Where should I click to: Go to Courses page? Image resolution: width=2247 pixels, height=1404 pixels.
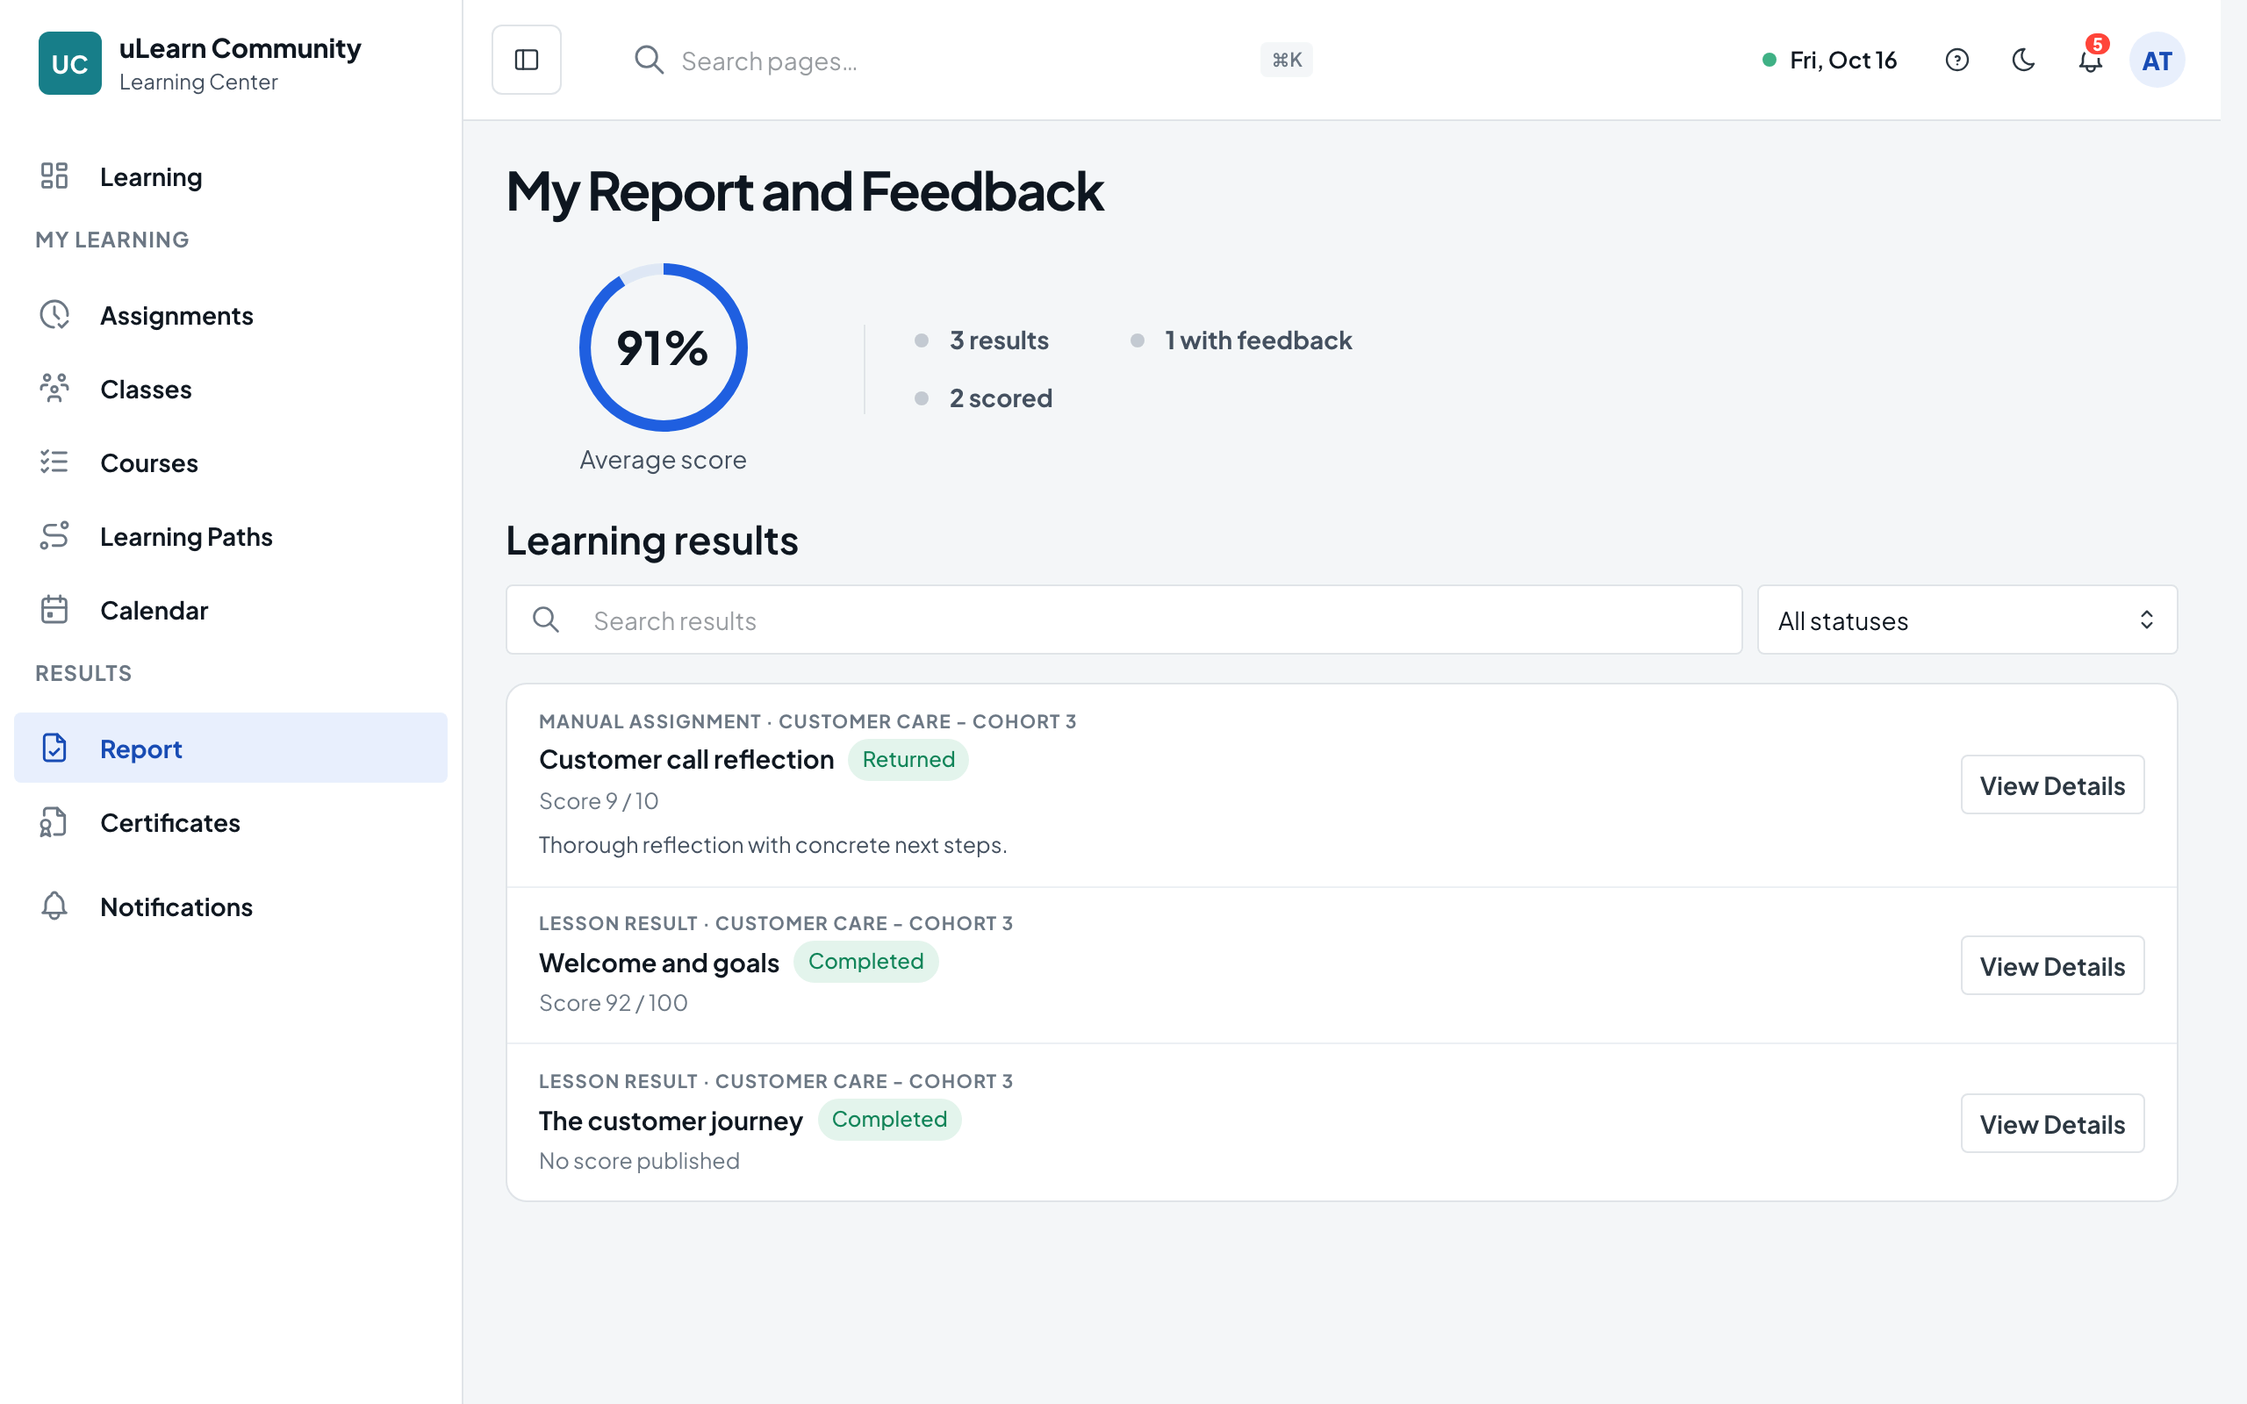230,462
